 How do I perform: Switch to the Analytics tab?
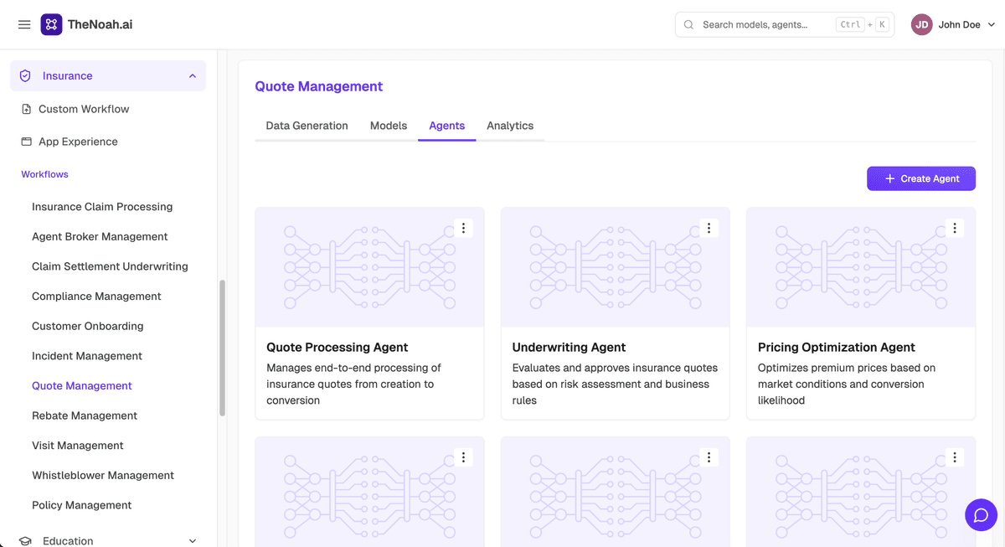tap(510, 126)
